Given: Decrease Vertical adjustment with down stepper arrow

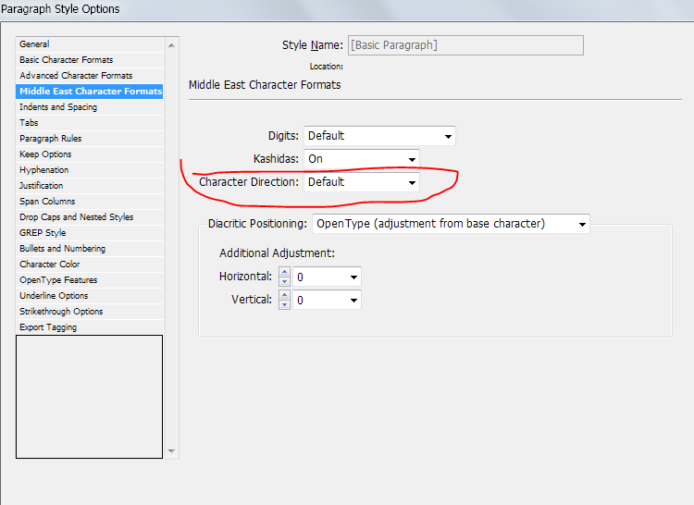Looking at the screenshot, I should [285, 304].
